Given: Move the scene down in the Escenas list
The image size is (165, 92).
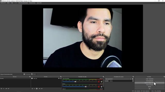Looking at the screenshot, I should click(x=9, y=89).
